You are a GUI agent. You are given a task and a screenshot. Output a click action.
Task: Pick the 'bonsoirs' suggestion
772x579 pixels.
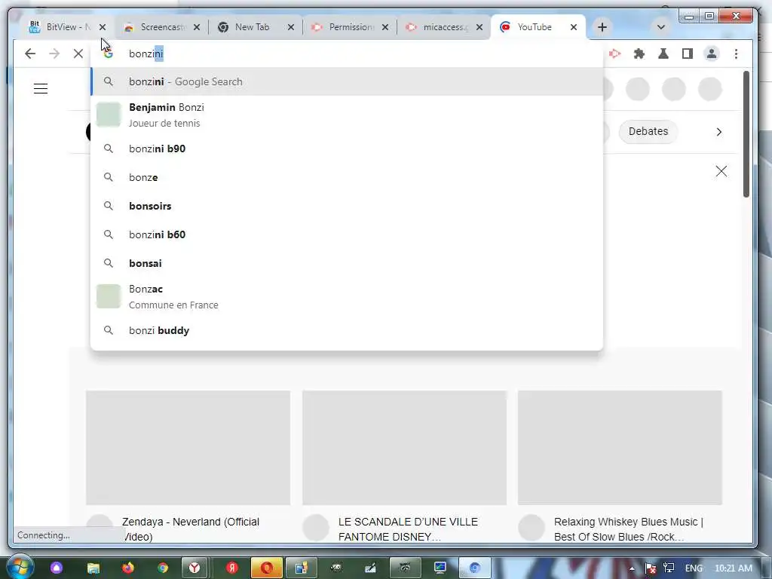click(x=347, y=206)
